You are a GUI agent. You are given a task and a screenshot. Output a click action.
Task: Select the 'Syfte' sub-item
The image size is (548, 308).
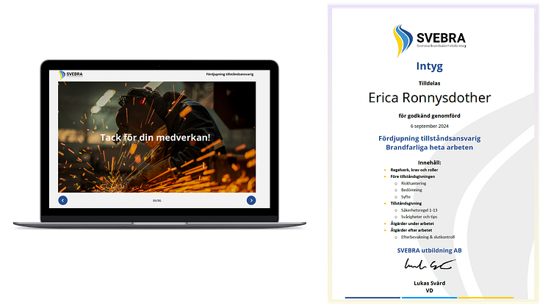pos(405,197)
